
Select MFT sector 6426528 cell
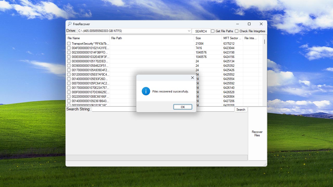point(229,92)
